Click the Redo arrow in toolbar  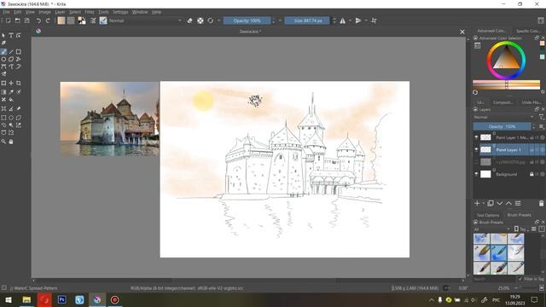(48, 20)
